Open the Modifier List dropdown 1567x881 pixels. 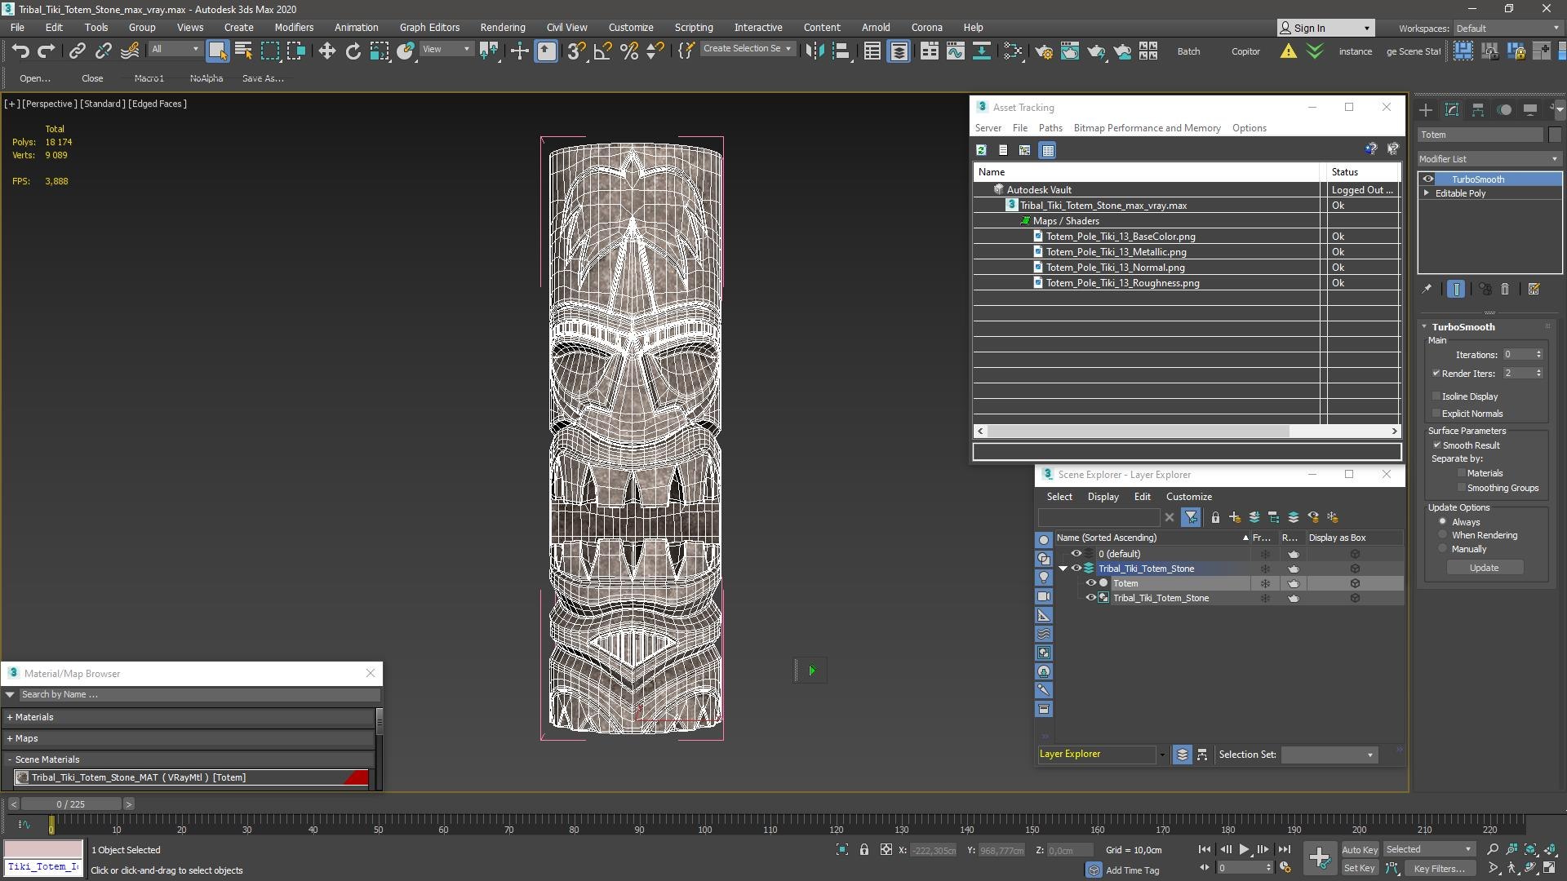[1489, 158]
